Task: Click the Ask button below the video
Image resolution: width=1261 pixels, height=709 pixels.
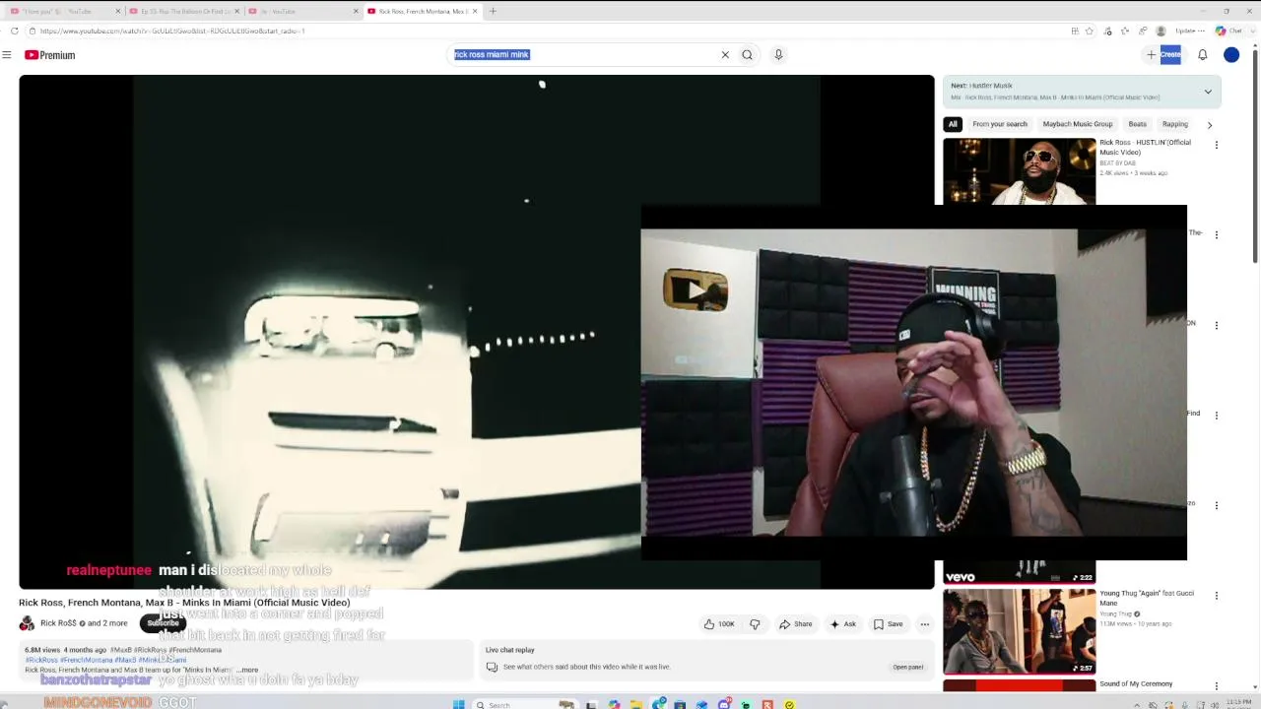Action: point(843,623)
